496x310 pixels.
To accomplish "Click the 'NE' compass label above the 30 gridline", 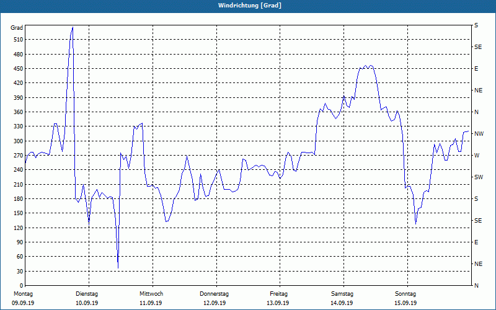I will click(478, 264).
